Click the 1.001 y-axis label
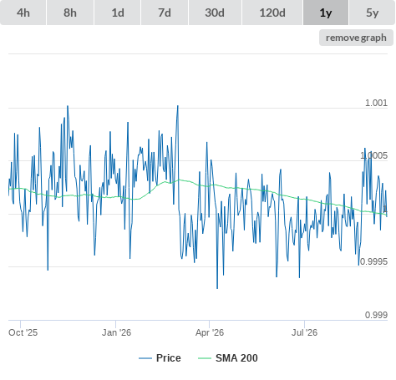The width and height of the screenshot is (396, 380). tap(376, 103)
